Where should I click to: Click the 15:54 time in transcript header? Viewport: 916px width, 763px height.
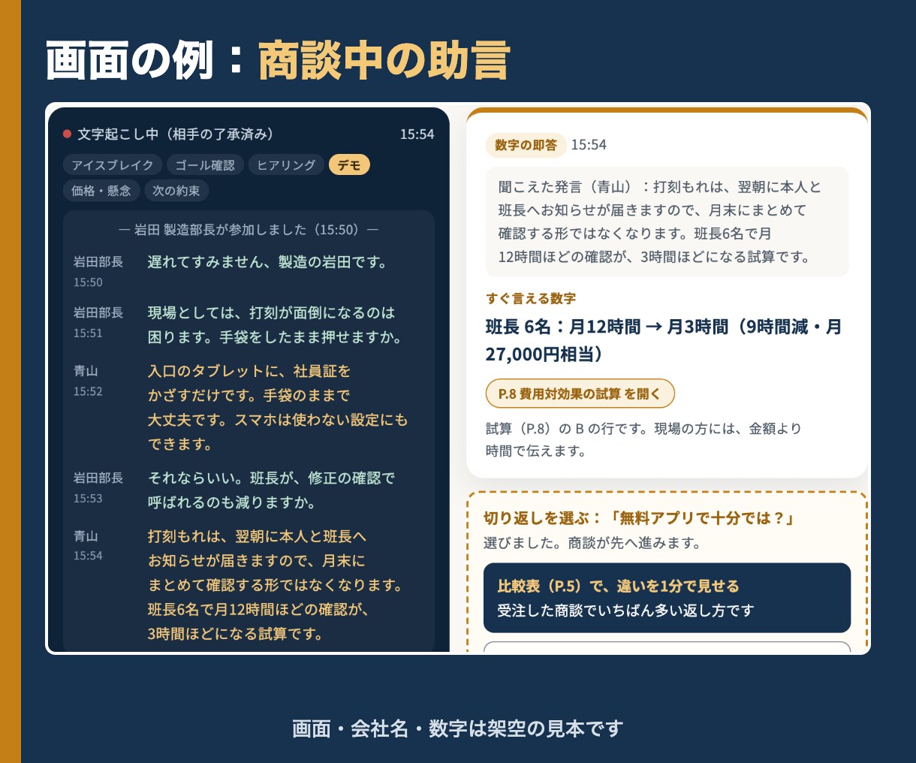coord(417,134)
